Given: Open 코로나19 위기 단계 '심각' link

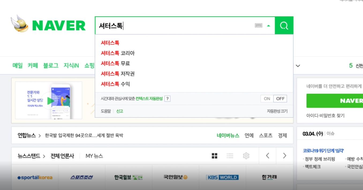Looking at the screenshot, I should (x=323, y=151).
